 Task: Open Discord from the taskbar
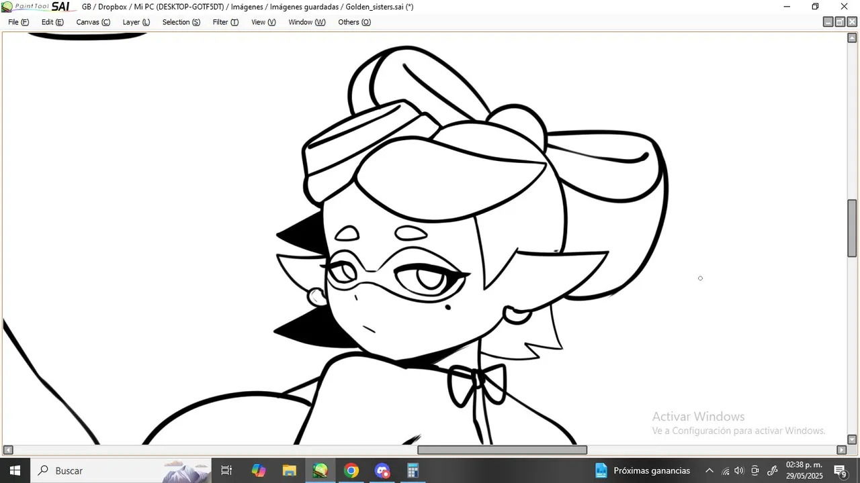point(382,471)
